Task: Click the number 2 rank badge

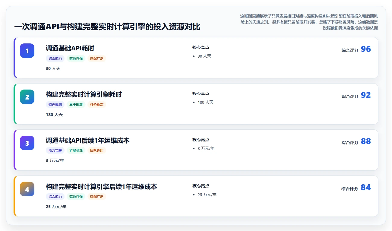Action: coord(27,97)
